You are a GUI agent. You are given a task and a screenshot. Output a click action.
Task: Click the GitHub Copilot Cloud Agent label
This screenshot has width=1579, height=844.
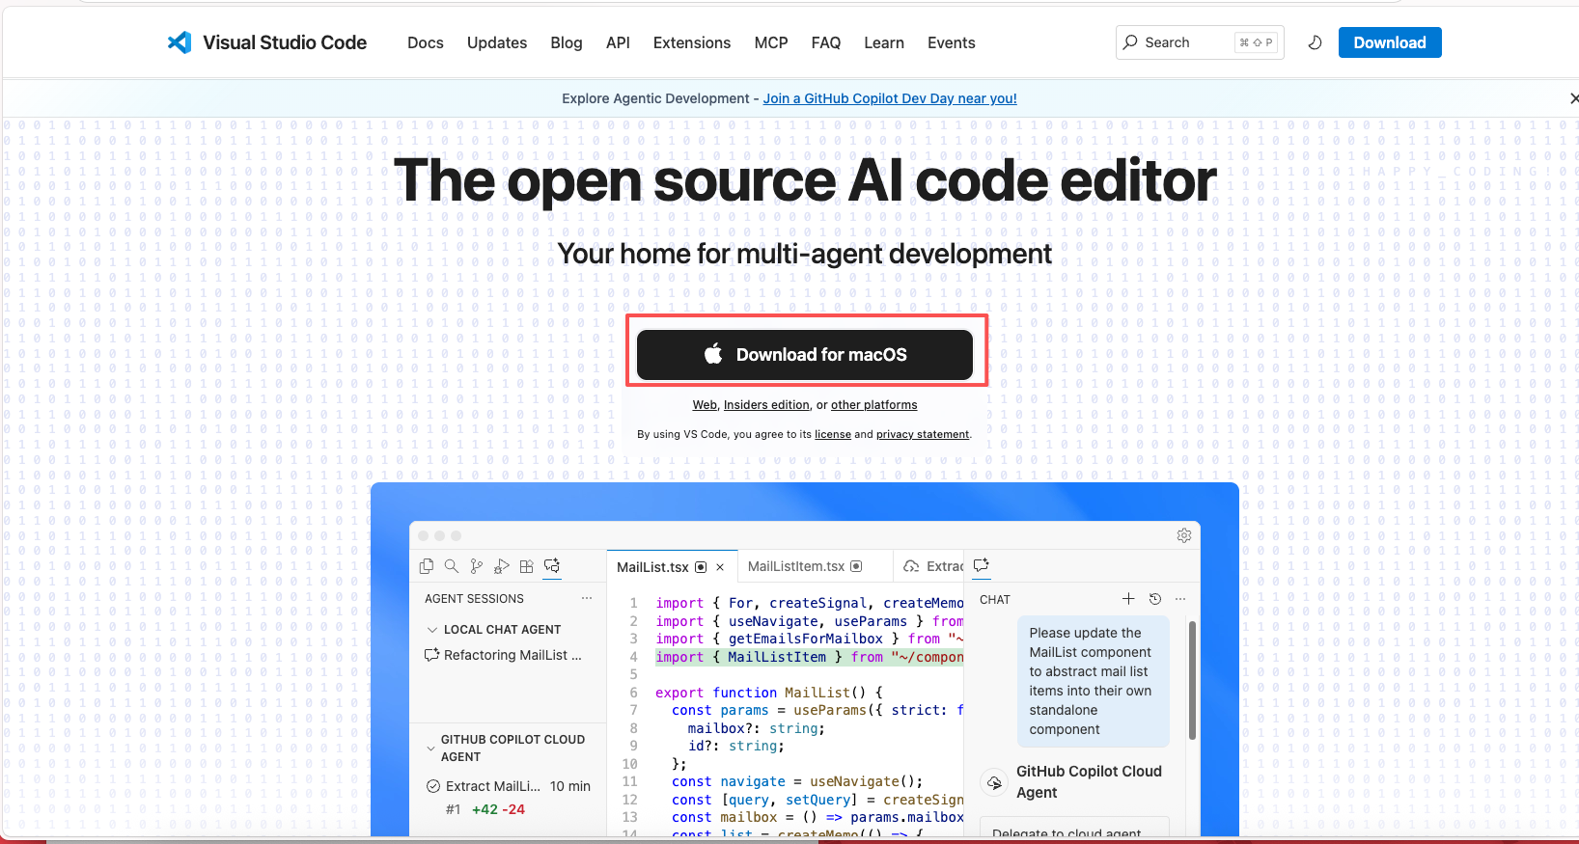coord(1089,782)
